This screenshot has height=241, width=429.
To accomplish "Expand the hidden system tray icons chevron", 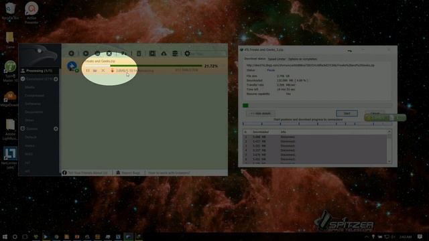I will click(367, 236).
